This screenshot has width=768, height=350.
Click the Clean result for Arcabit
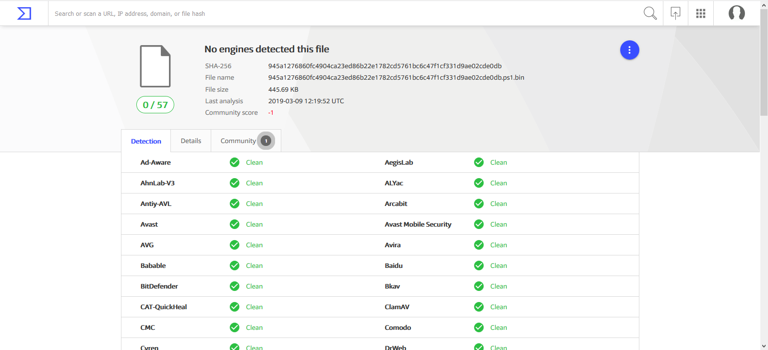coord(499,204)
